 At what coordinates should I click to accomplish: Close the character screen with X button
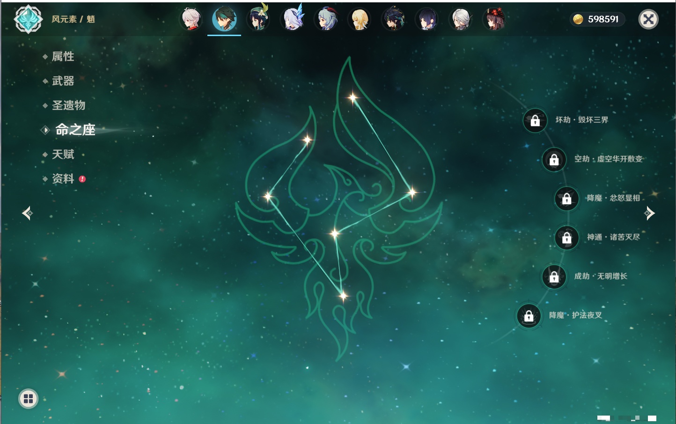tap(648, 19)
